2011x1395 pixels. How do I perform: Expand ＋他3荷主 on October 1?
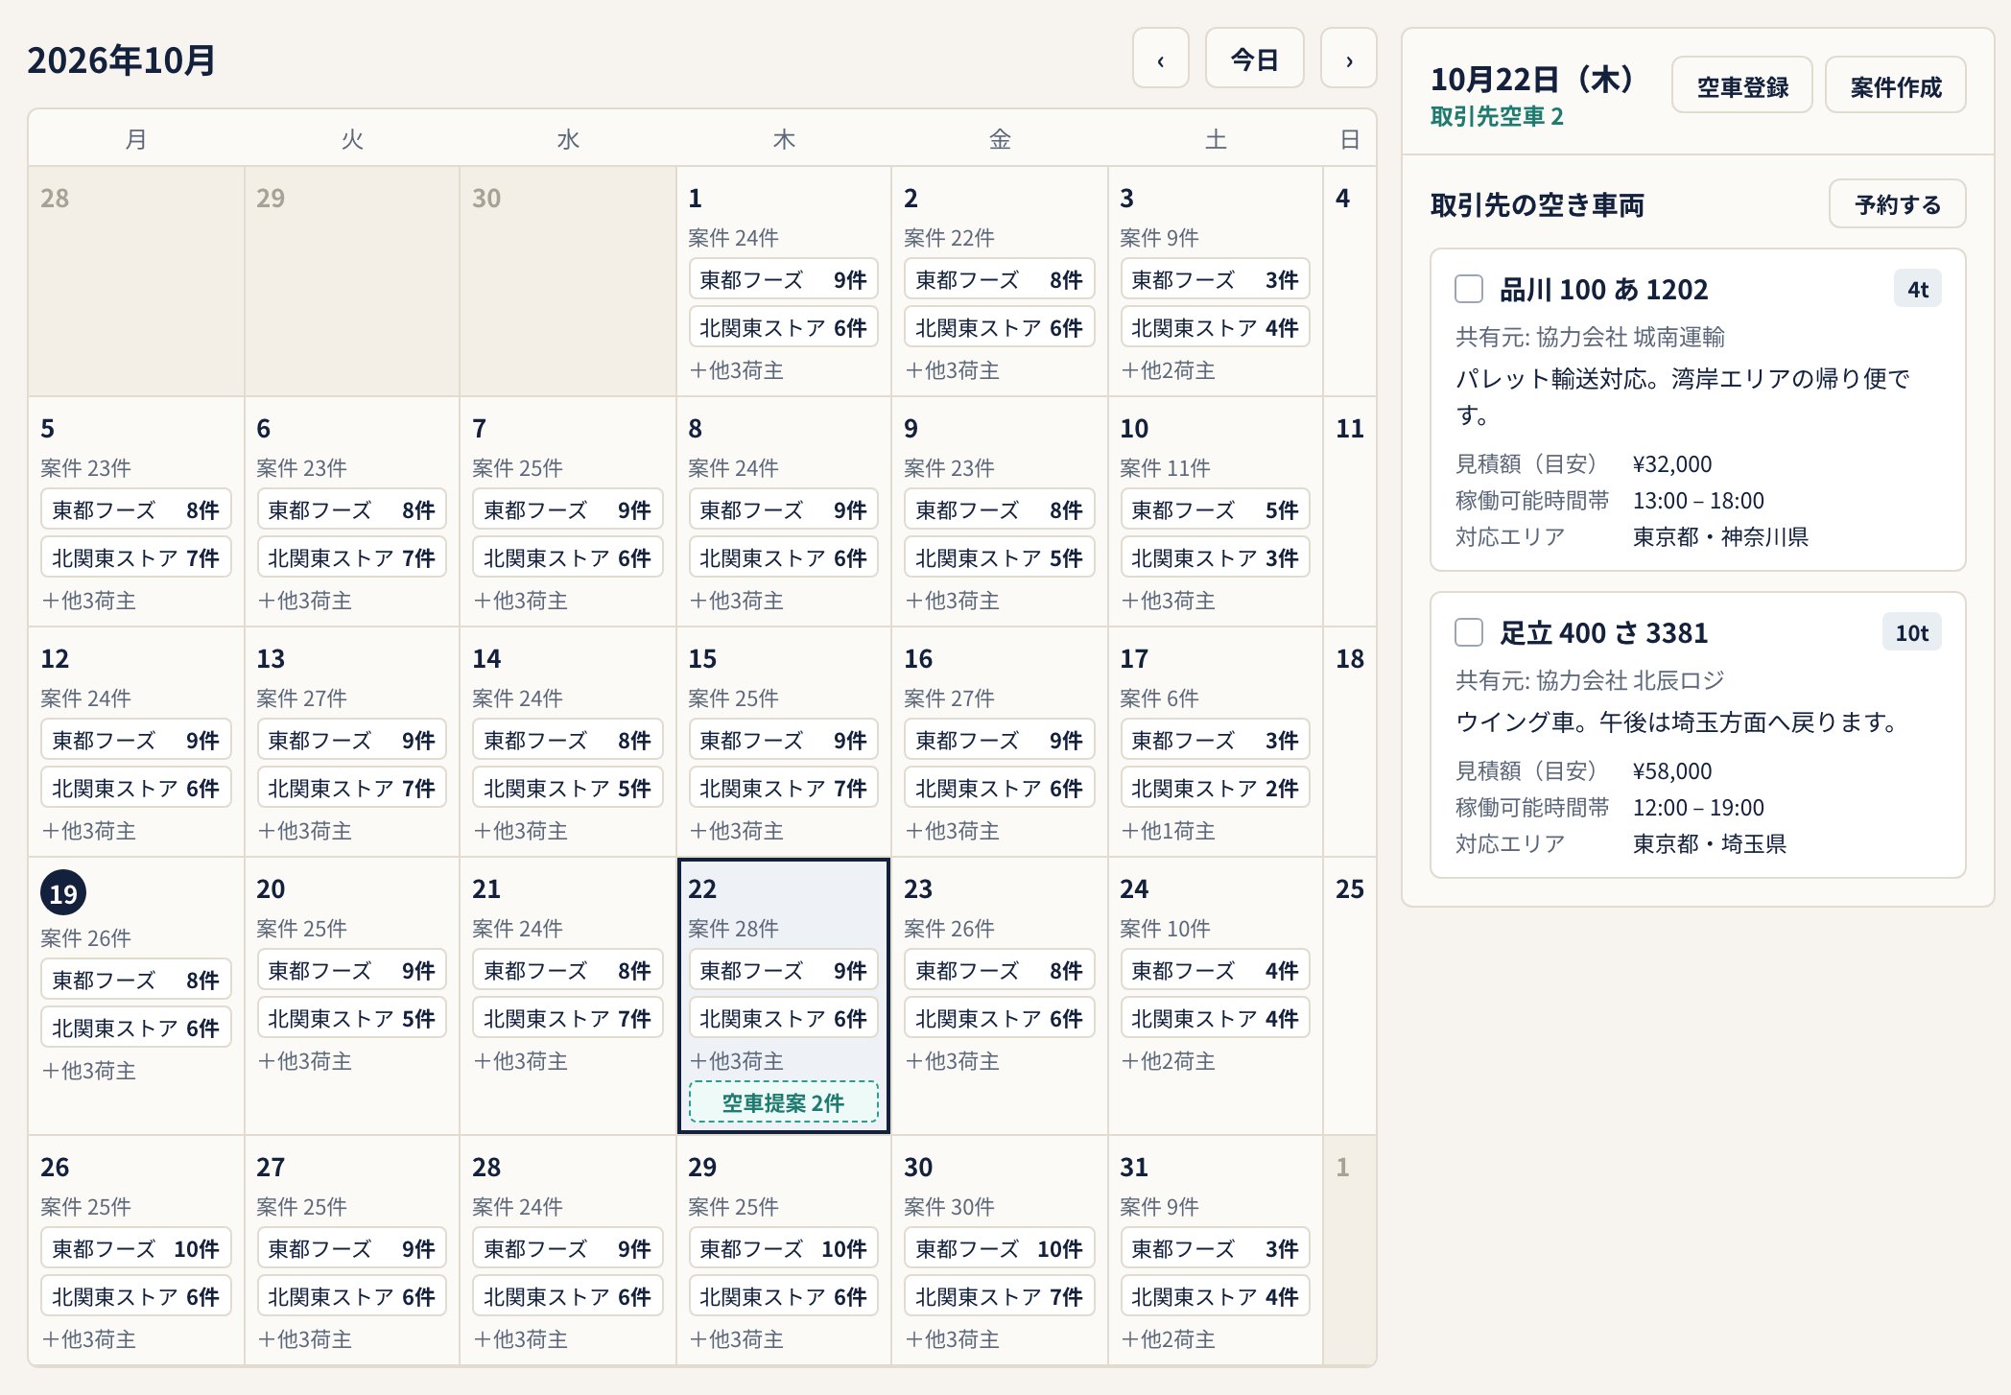pyautogui.click(x=736, y=370)
